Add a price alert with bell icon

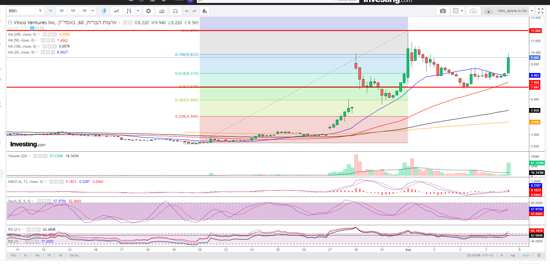[x=204, y=11]
